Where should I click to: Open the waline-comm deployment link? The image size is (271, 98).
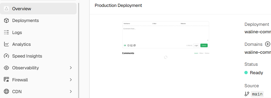pyautogui.click(x=258, y=32)
